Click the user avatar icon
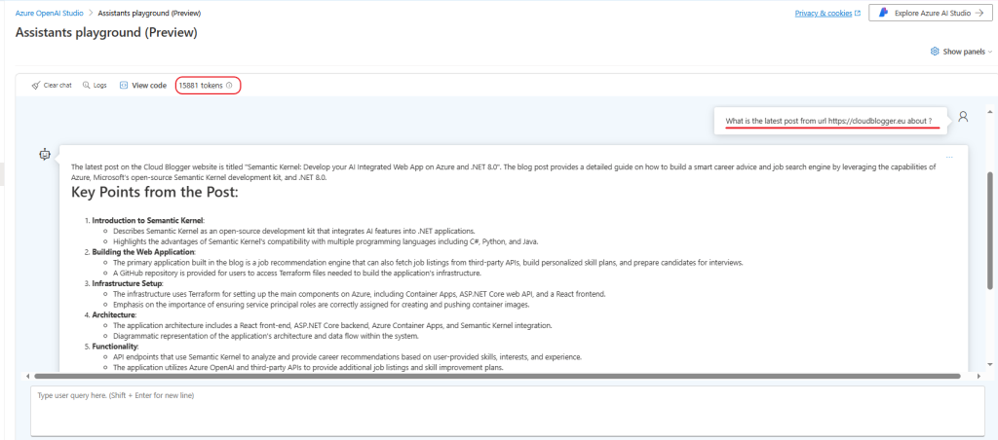The image size is (998, 440). point(963,117)
